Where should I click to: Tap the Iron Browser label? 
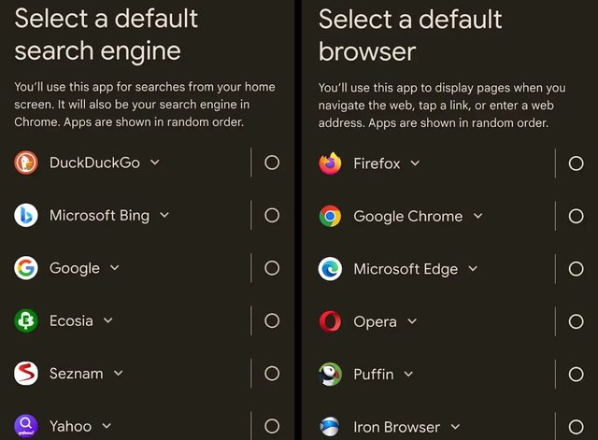[396, 427]
